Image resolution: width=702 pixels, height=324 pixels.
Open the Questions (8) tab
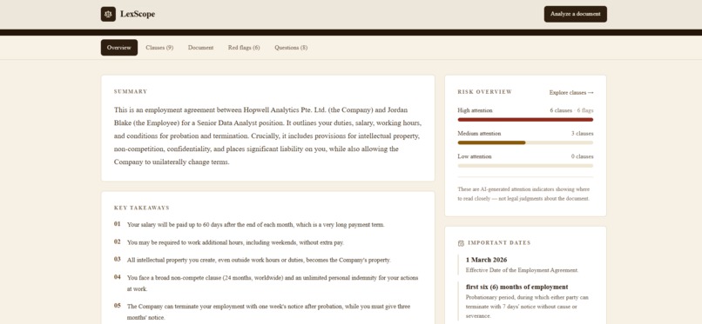291,48
